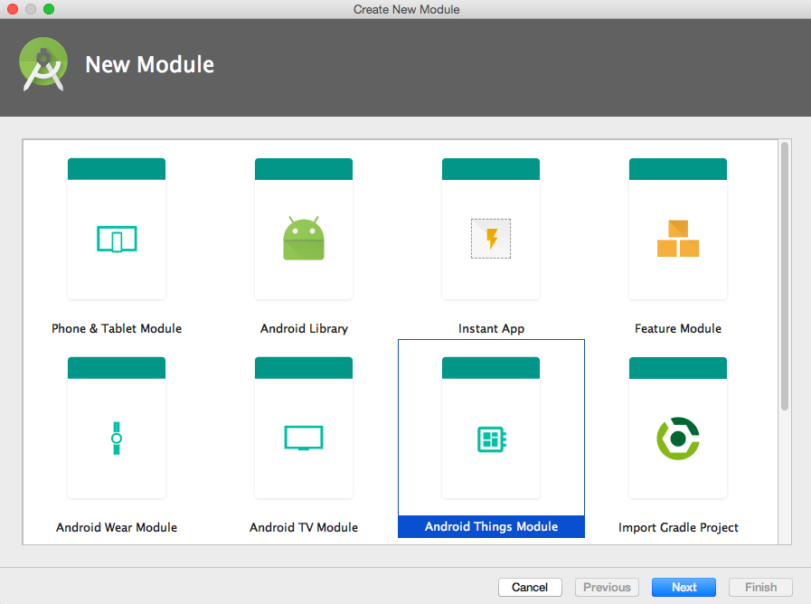Click the "Android TV Module" label text
Screen dimensions: 811x604
pyautogui.click(x=304, y=527)
